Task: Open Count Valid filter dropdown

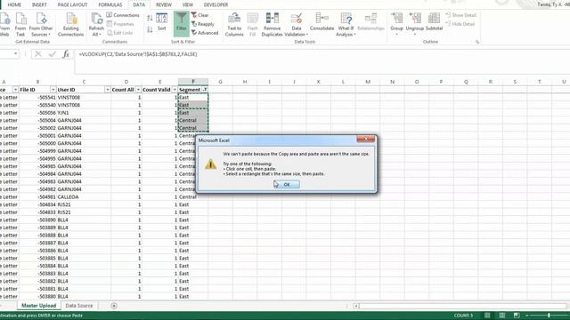Action: coord(175,90)
